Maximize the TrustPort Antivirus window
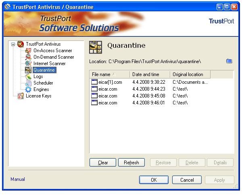This screenshot has width=242, height=195. click(x=227, y=7)
